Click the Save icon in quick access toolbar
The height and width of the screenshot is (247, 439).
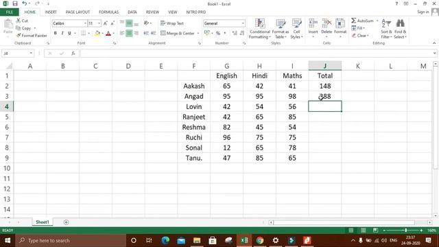pyautogui.click(x=15, y=3)
